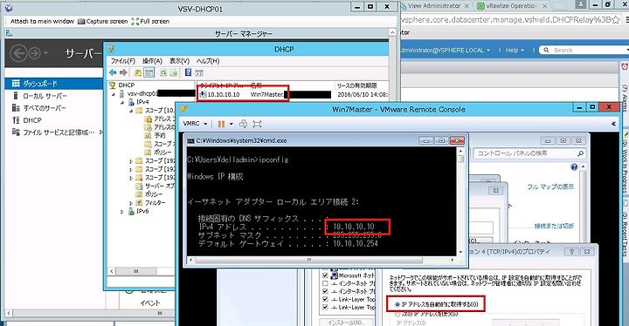The image size is (629, 326).
Task: Click blue help icon in control panel
Action: tap(574, 167)
